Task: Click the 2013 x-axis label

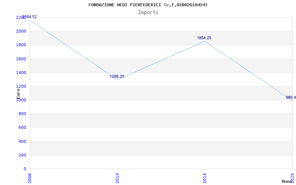Action: point(117,178)
